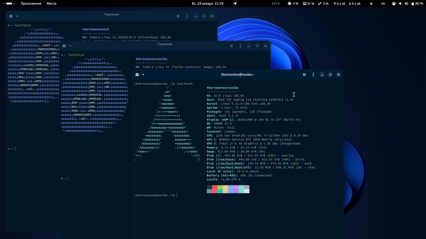The image size is (426, 239).
Task: Click the therteenten@toolbx:~ window title
Action: pyautogui.click(x=238, y=75)
